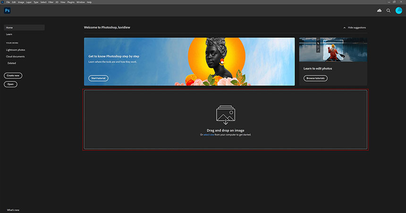Open the Help menu
The width and height of the screenshot is (406, 213).
click(x=89, y=2)
